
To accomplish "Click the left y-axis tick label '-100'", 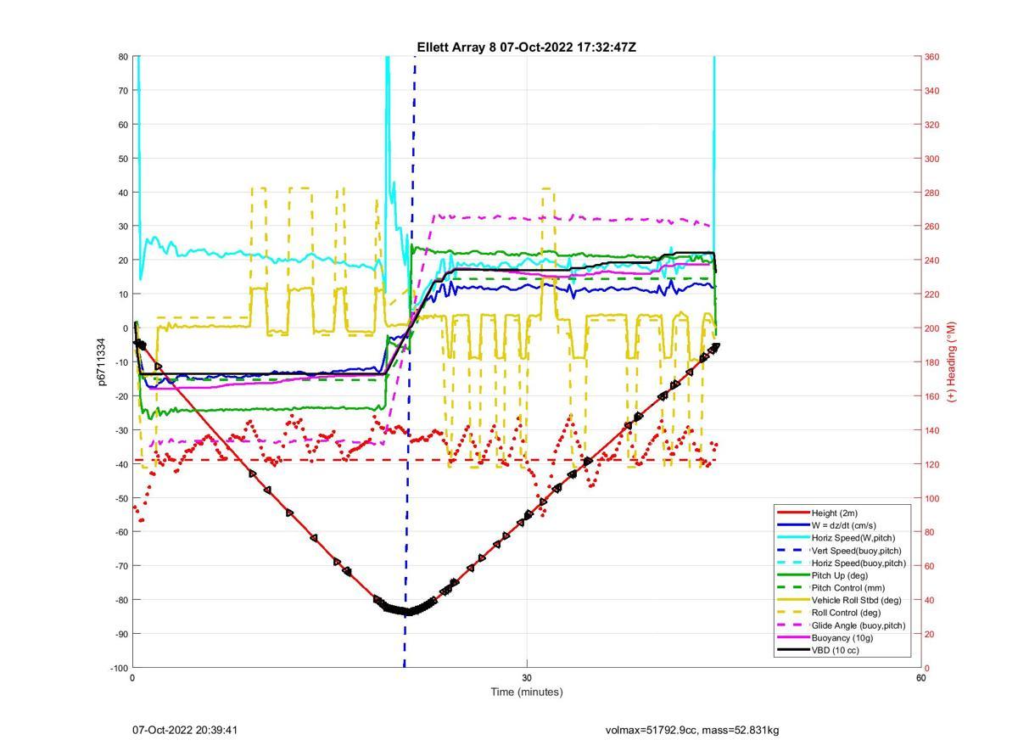I will (120, 668).
